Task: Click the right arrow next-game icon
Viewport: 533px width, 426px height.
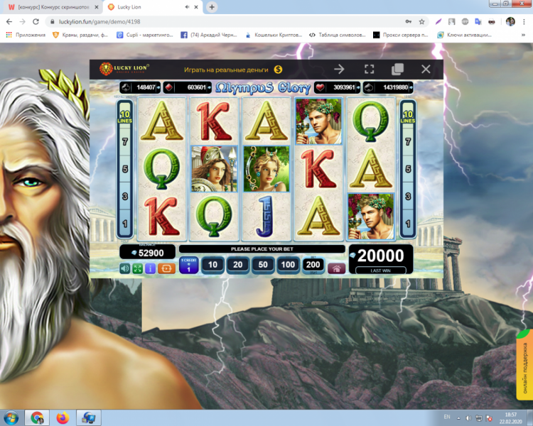Action: (339, 69)
